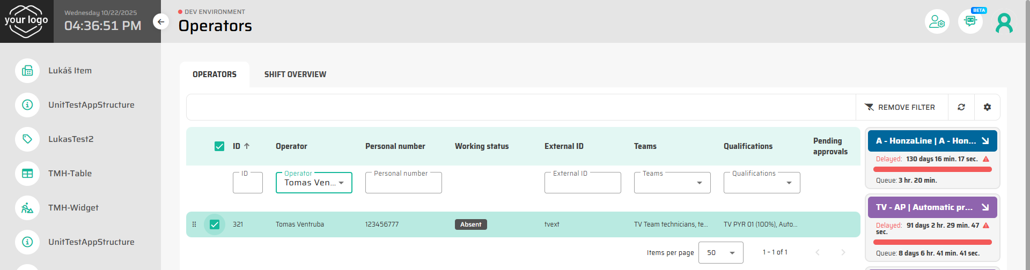This screenshot has width=1030, height=270.
Task: Open the TMH-Widget sidebar icon
Action: 27,208
